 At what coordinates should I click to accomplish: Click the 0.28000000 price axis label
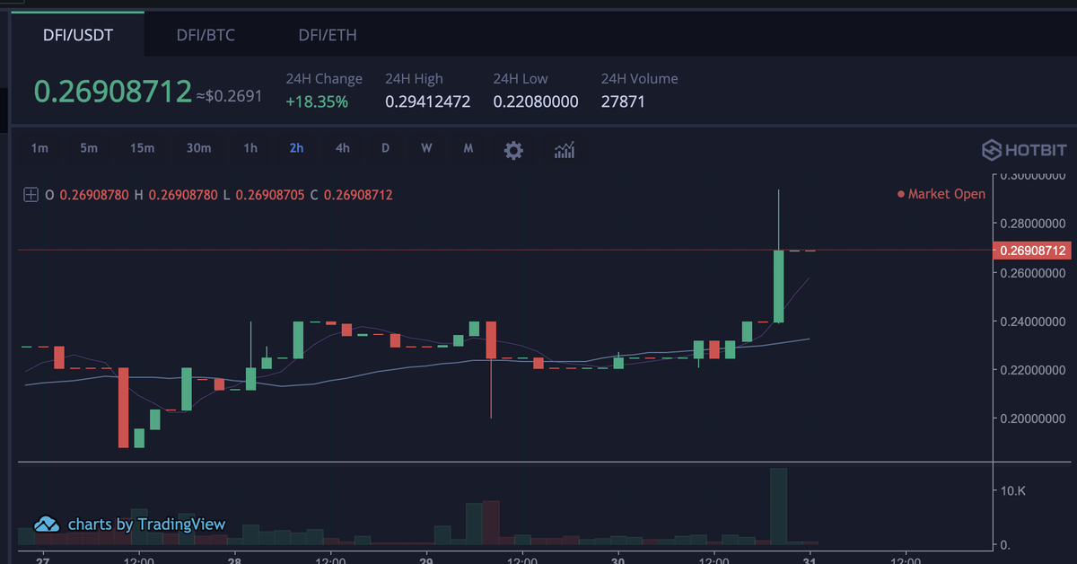click(1032, 224)
